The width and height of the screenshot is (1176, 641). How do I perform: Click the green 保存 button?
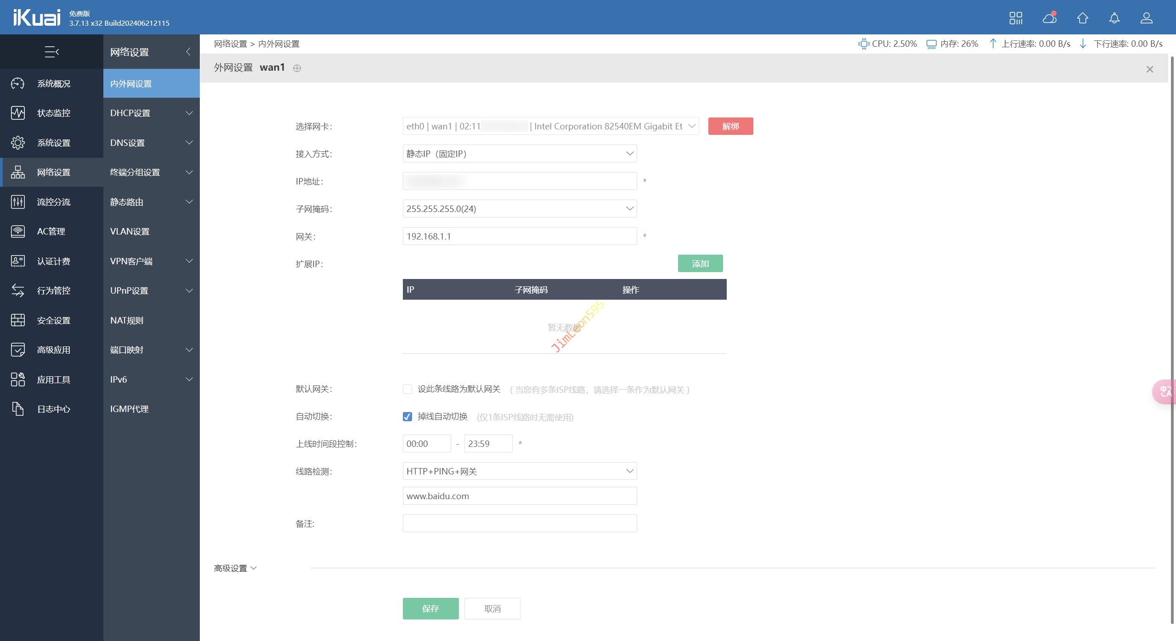[x=430, y=608]
